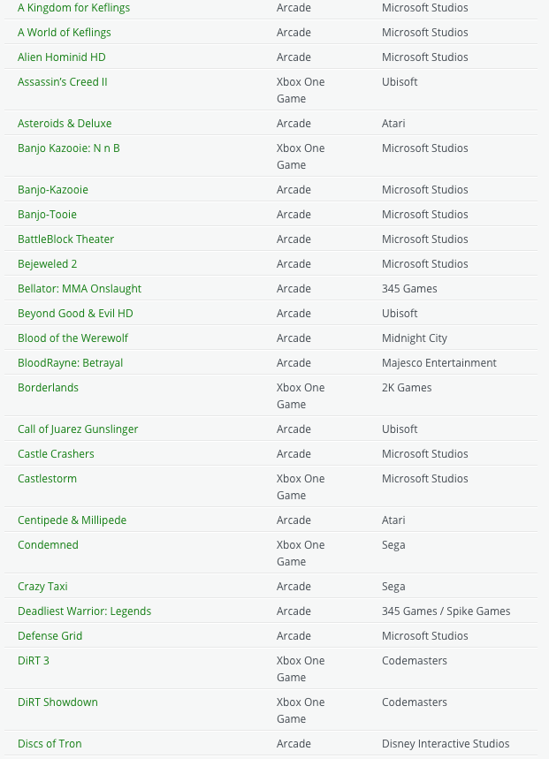Click Bellator: MMA Onslaught link
The image size is (549, 759).
[x=80, y=289]
